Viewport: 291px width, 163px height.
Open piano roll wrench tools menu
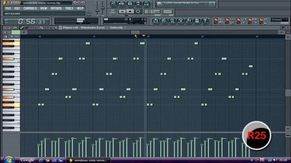(x=10, y=28)
